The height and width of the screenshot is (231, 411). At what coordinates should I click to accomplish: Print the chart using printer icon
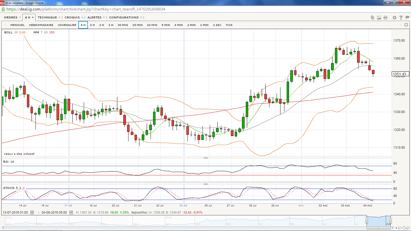[385, 17]
